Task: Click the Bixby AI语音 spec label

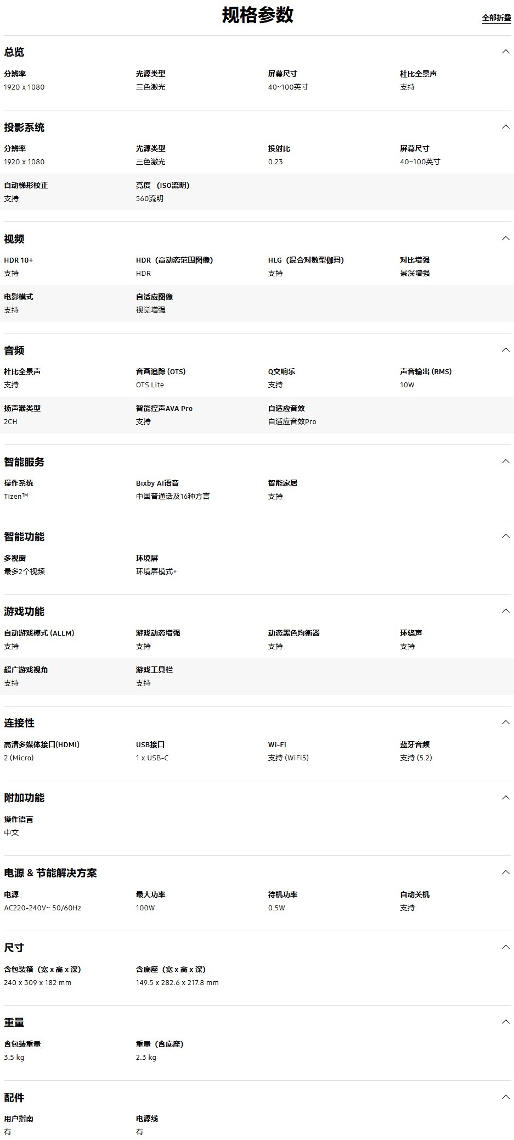Action: (x=157, y=483)
